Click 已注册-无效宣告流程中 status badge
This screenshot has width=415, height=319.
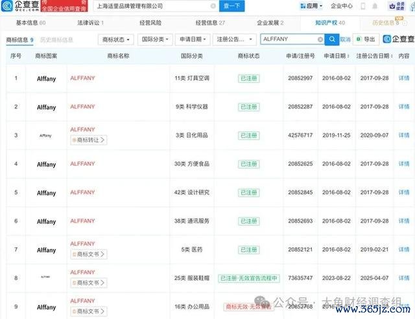[x=249, y=278]
